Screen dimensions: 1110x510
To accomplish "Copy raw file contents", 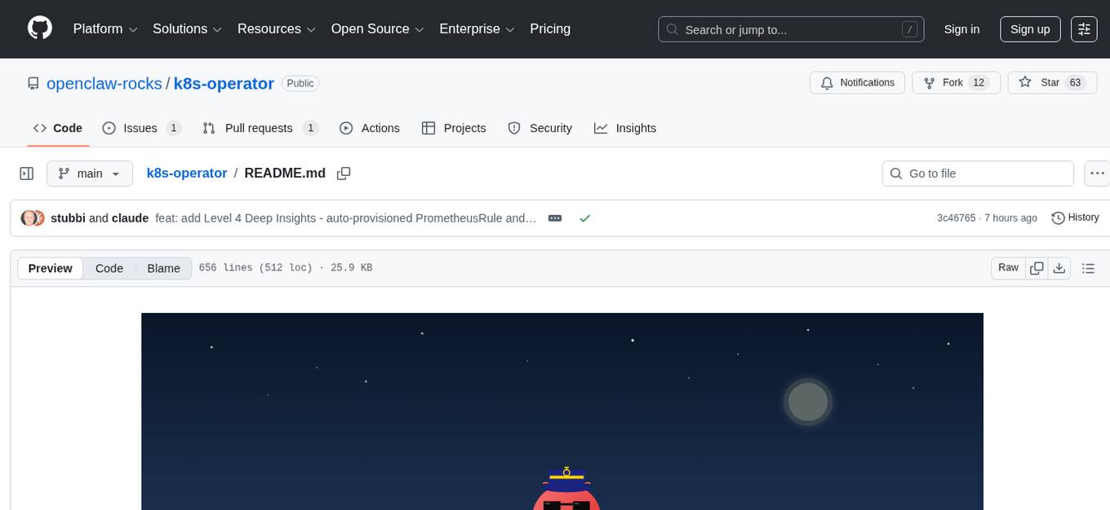I will [1037, 267].
